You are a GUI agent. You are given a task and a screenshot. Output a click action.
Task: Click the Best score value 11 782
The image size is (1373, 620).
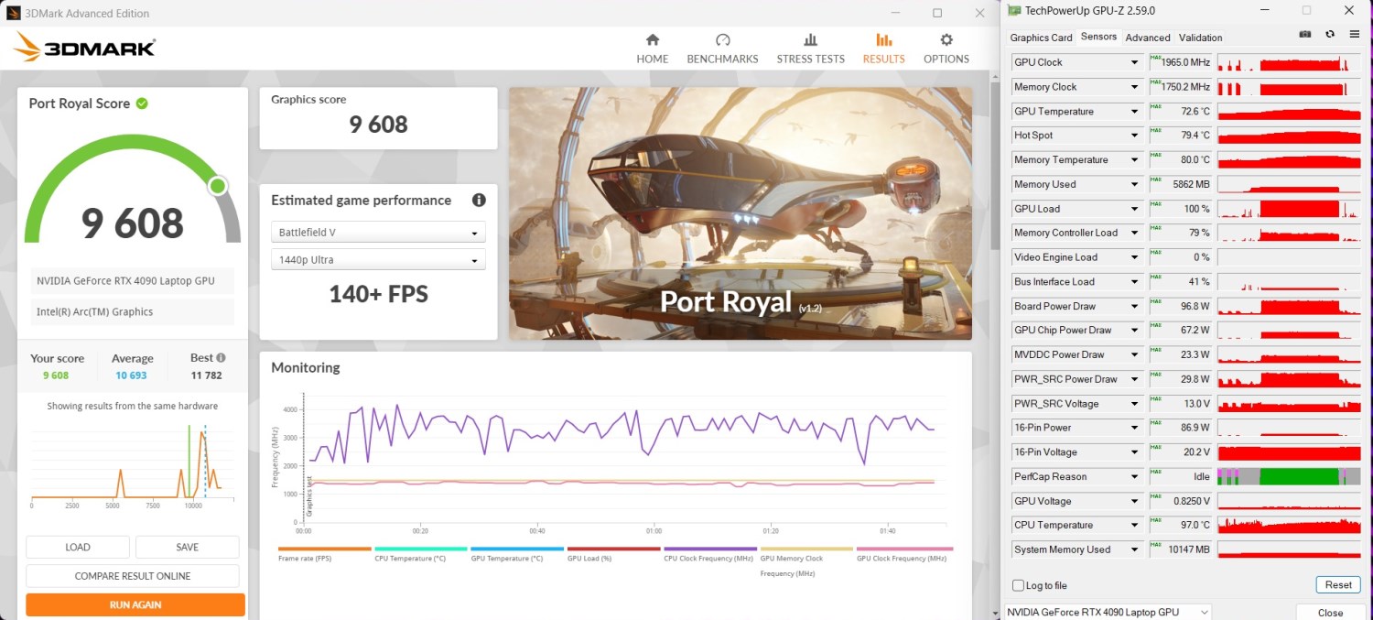206,375
